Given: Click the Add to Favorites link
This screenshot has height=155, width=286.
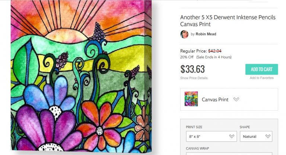Looking at the screenshot, I should pyautogui.click(x=261, y=78).
